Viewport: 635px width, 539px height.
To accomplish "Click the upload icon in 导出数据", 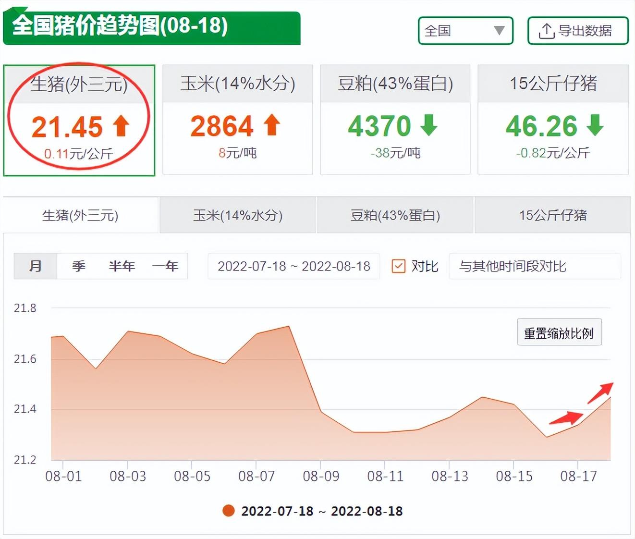I will 546,31.
